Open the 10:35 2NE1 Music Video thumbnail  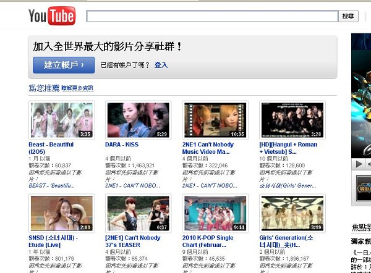(215, 120)
